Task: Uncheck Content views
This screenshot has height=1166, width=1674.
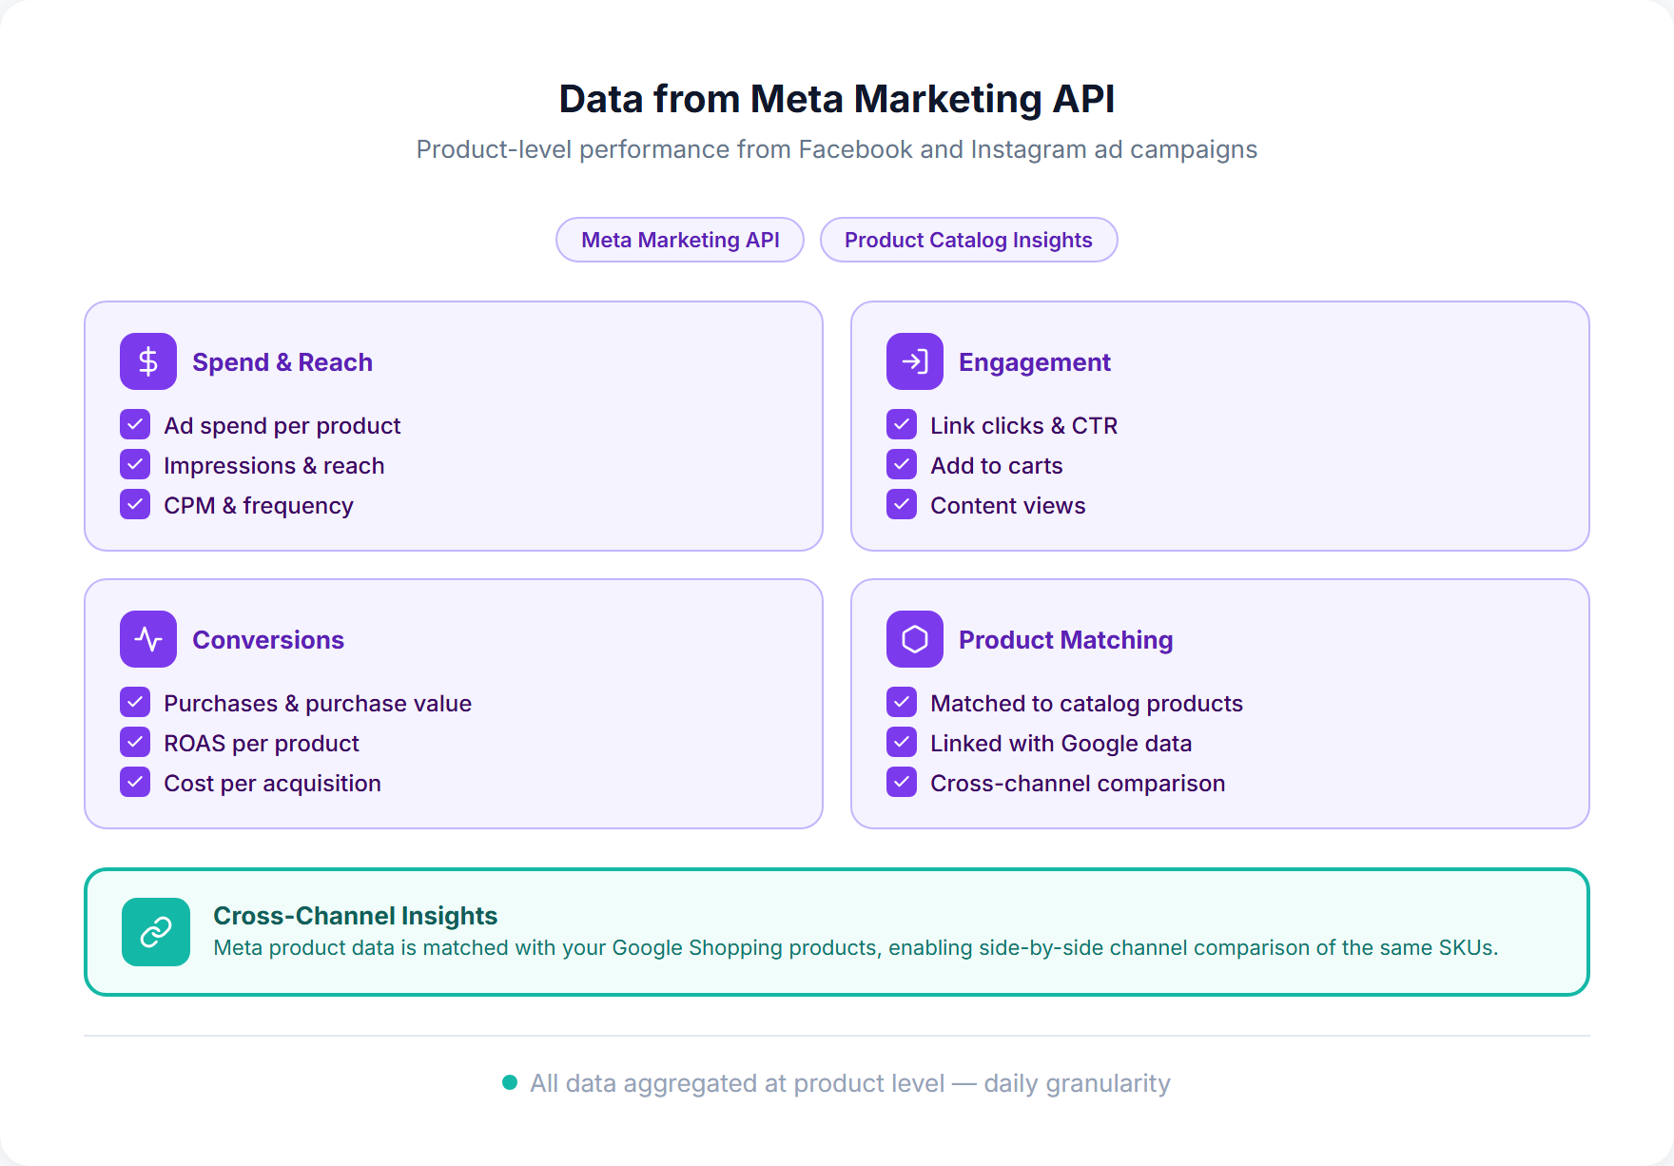Action: [901, 504]
